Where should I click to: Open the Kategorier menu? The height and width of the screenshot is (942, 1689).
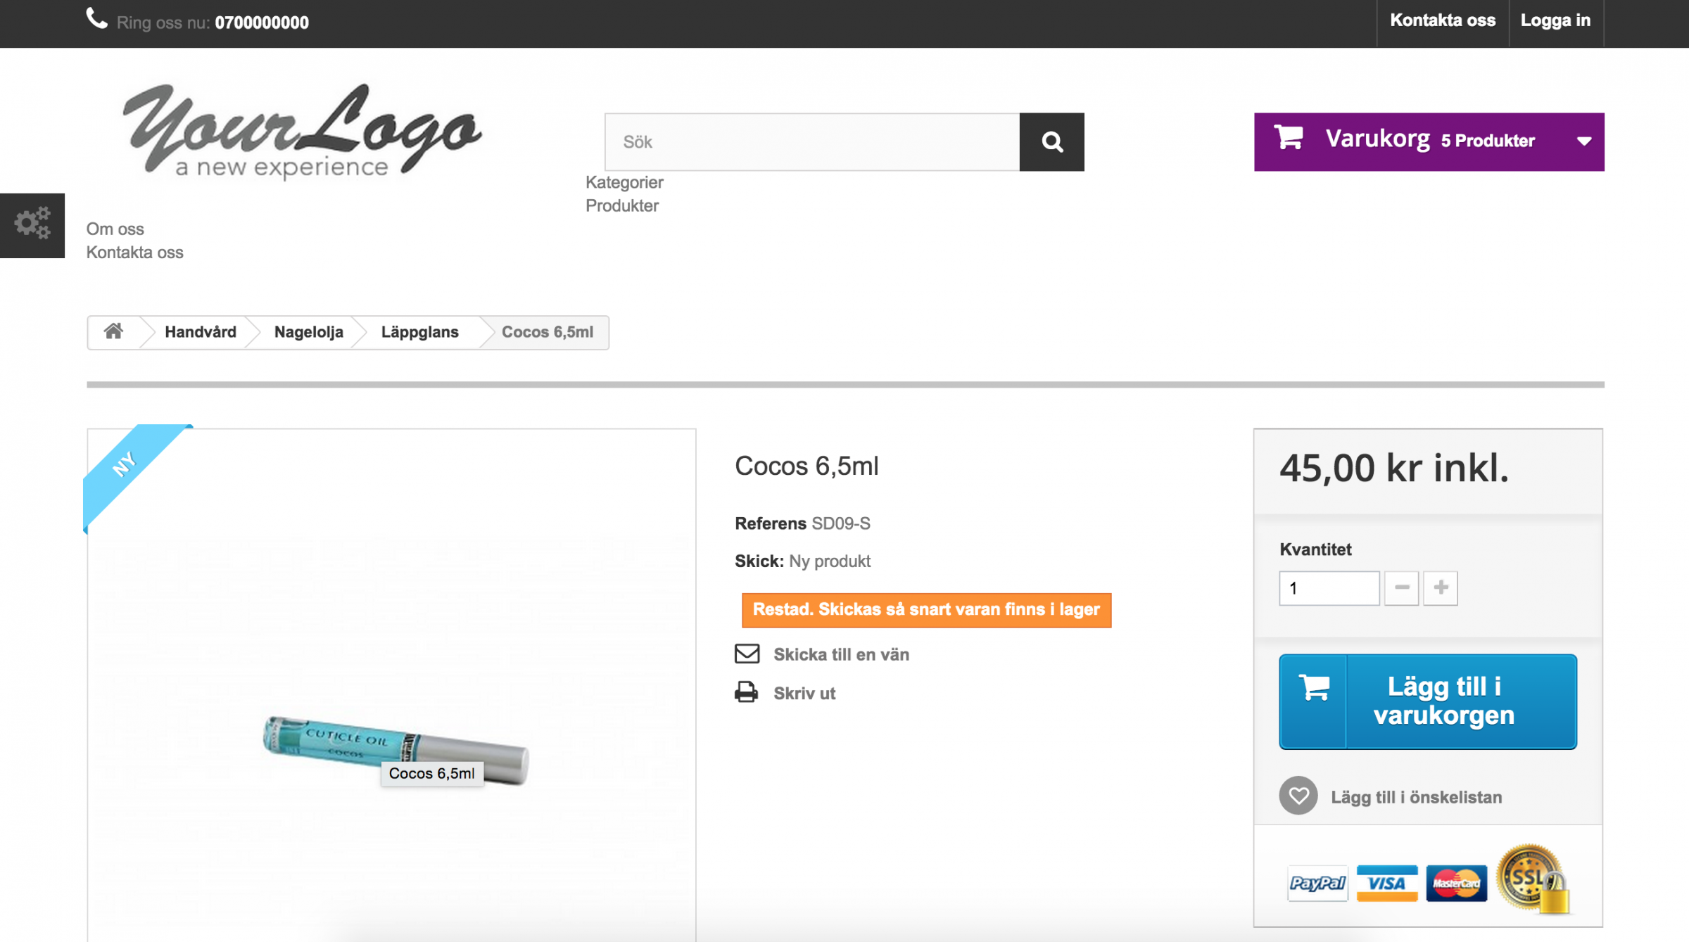pos(624,182)
